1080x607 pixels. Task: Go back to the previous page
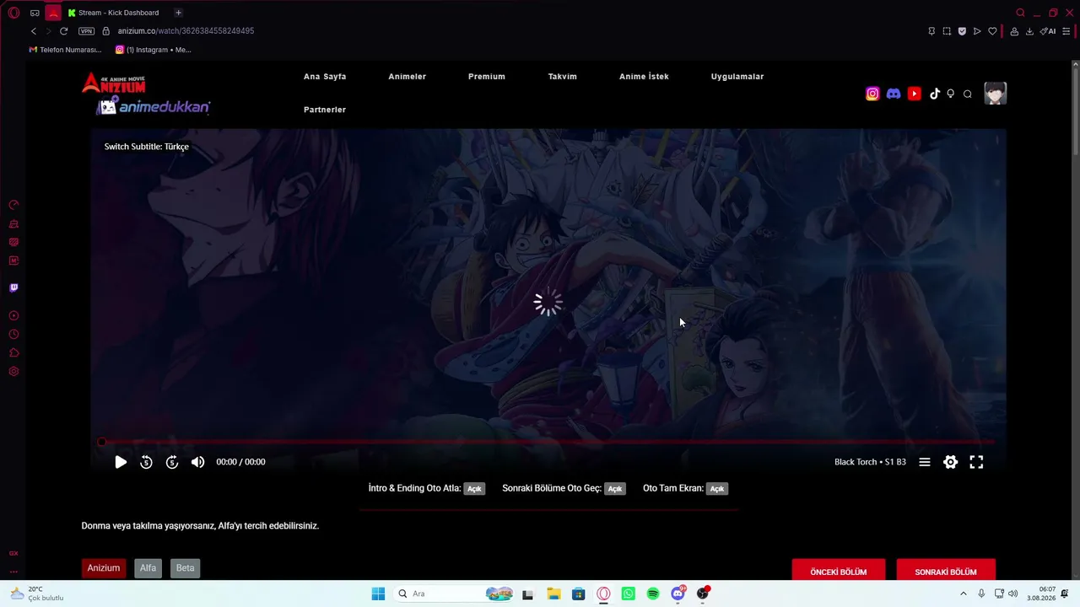coord(34,31)
